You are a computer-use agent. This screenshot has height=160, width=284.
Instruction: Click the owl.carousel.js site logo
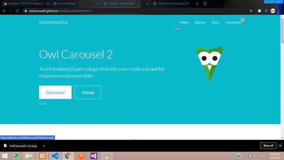tap(53, 22)
